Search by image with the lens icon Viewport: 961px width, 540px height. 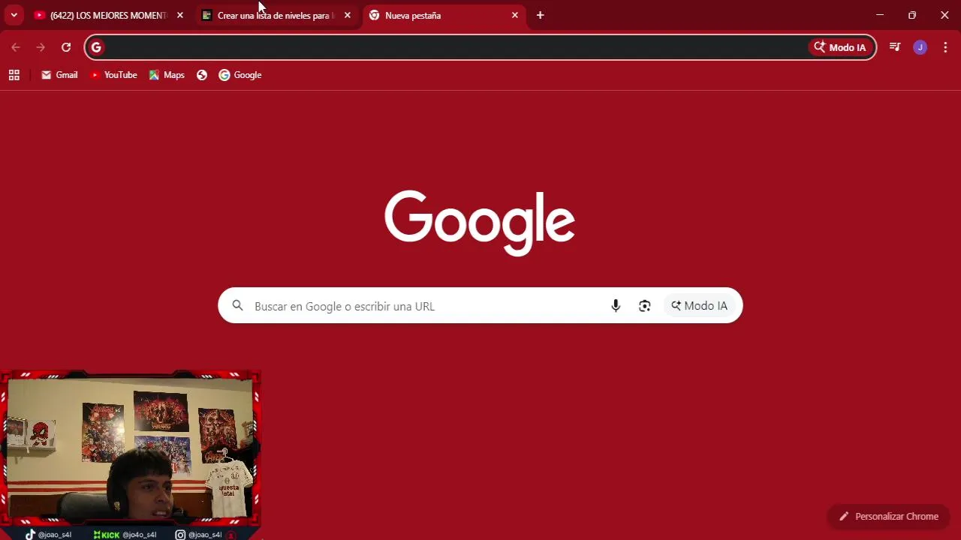coord(644,305)
